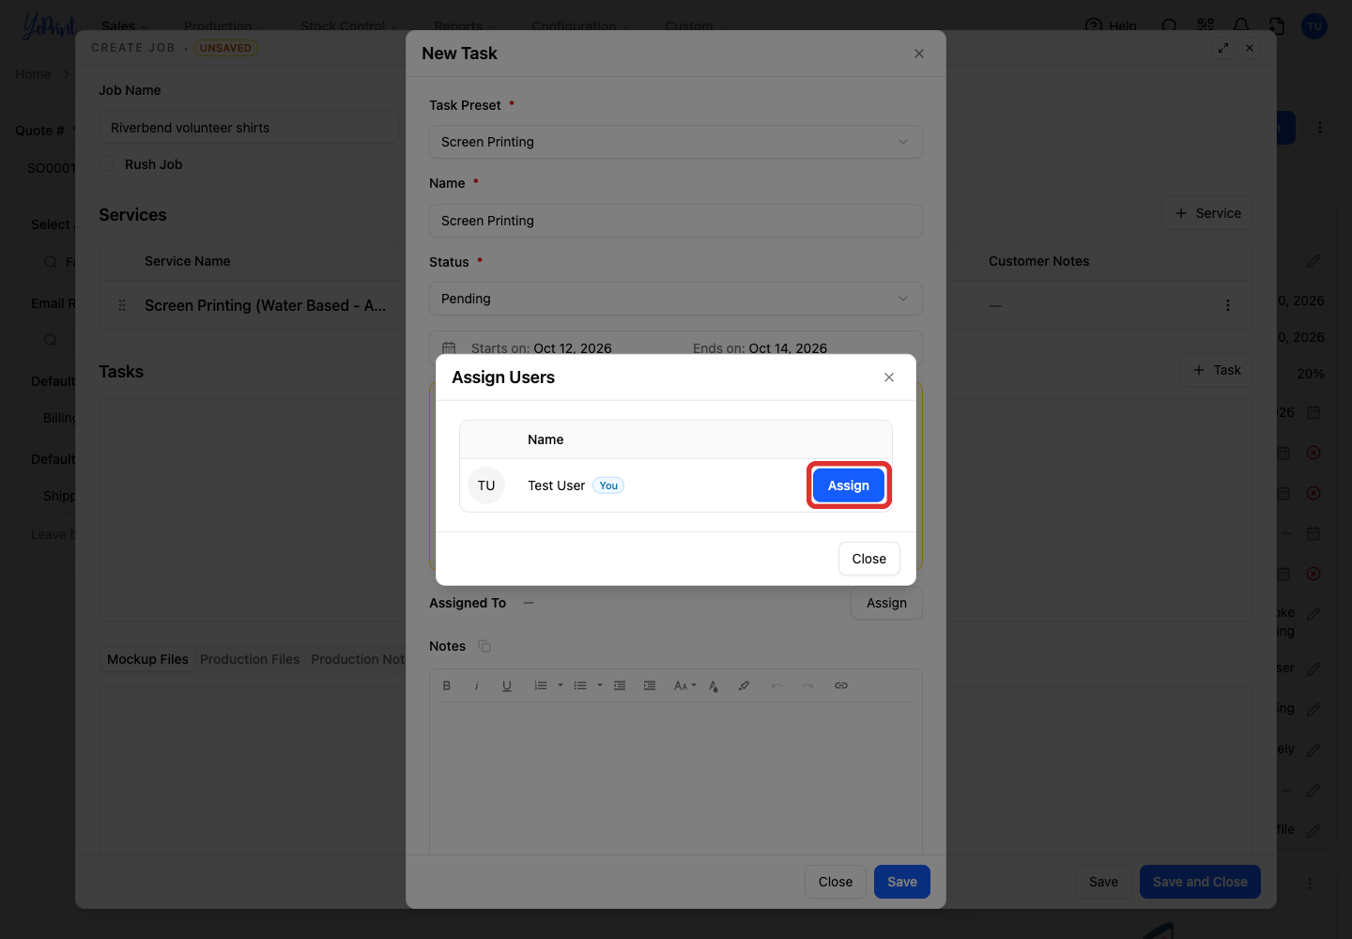Open Stock Control menu in top navigation
Image resolution: width=1352 pixels, height=939 pixels.
[349, 26]
